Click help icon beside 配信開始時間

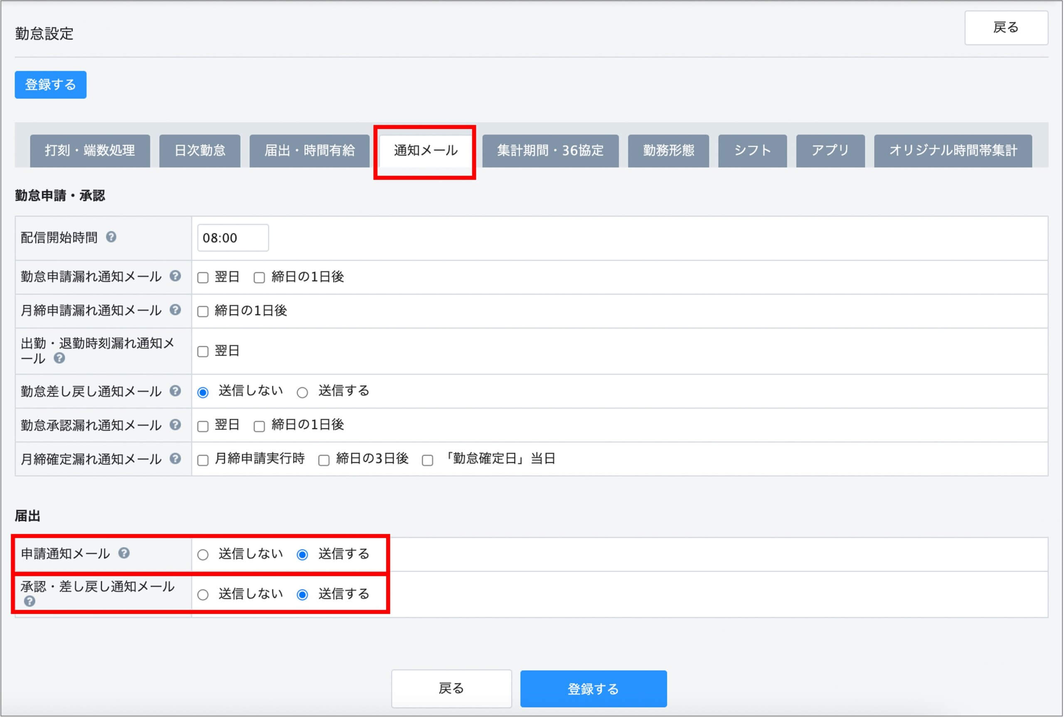(x=111, y=237)
